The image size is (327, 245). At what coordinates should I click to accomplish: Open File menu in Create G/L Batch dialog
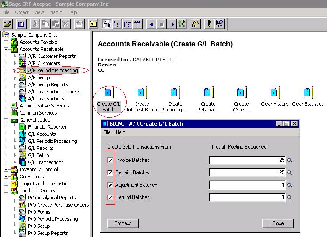point(107,132)
